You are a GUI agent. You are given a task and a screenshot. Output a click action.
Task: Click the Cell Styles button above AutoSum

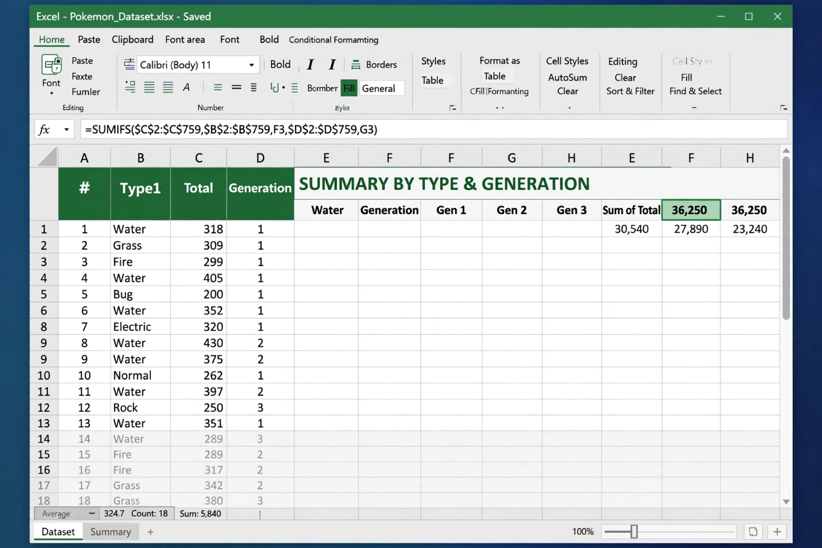(x=567, y=61)
